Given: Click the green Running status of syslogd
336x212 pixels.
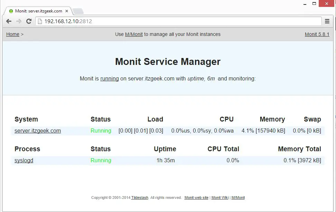Looking at the screenshot, I should pos(101,161).
